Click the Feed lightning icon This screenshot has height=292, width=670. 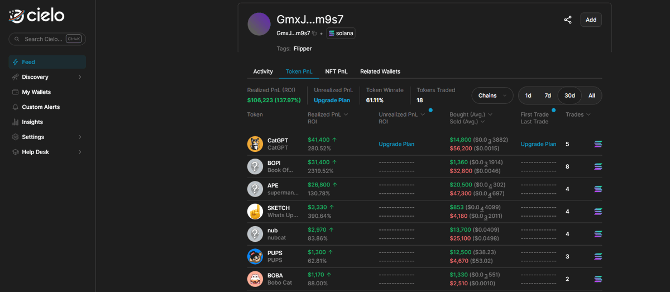(x=16, y=62)
